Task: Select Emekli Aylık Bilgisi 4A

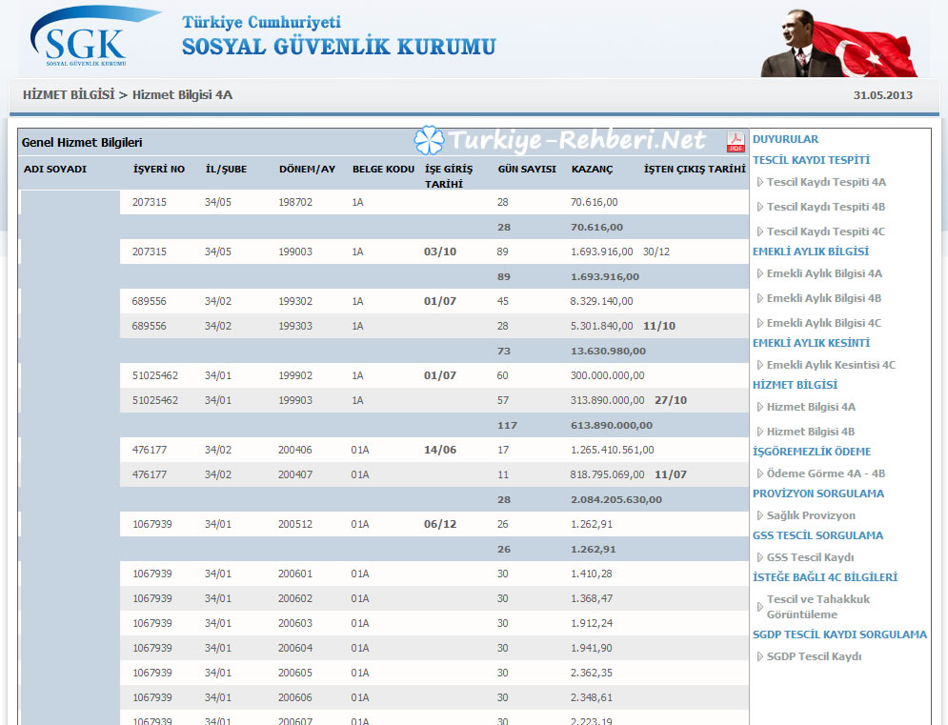Action: [824, 273]
